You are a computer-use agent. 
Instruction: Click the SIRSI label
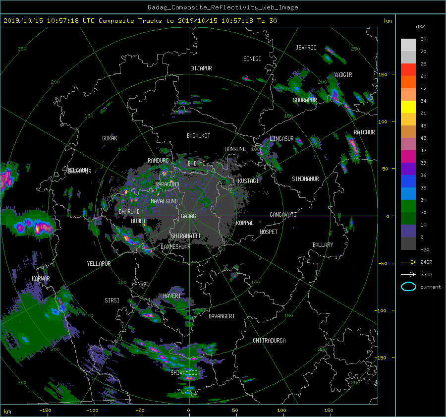click(x=112, y=300)
